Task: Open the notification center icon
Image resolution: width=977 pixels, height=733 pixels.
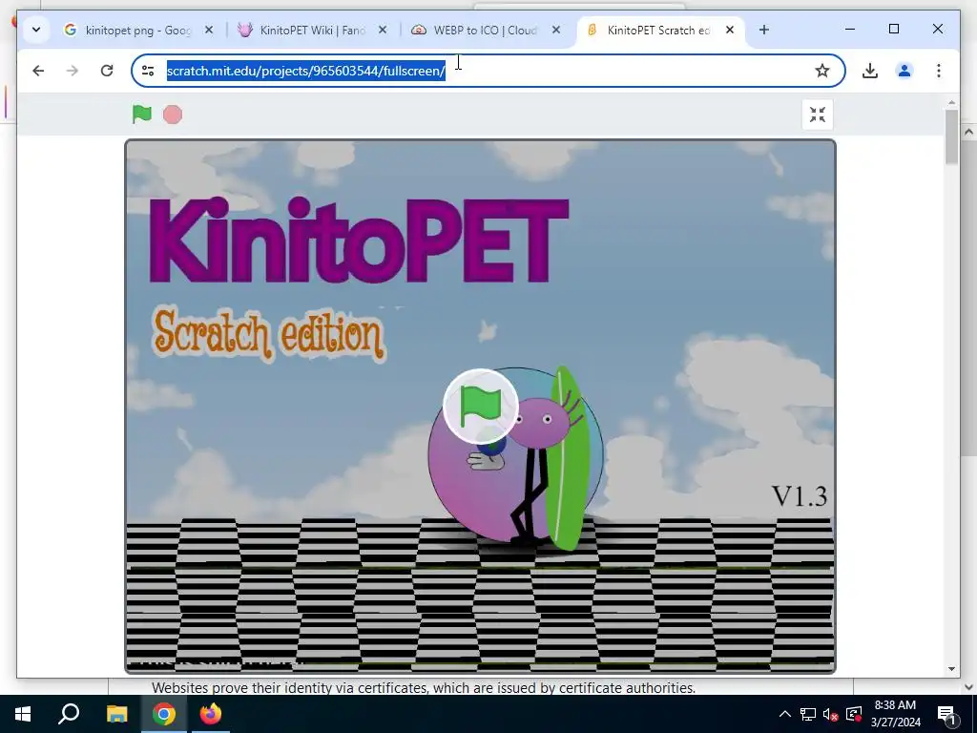Action: pos(947,714)
